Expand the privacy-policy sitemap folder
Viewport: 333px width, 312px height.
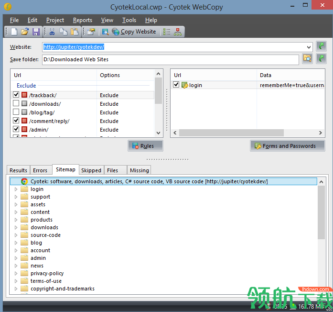(x=16, y=273)
